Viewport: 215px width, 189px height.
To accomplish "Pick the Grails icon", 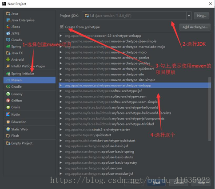I will click(x=8, y=107).
